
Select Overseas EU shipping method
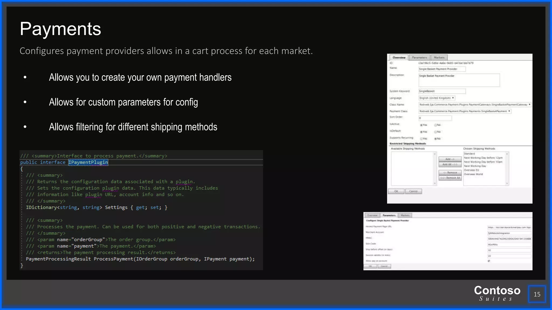click(471, 170)
